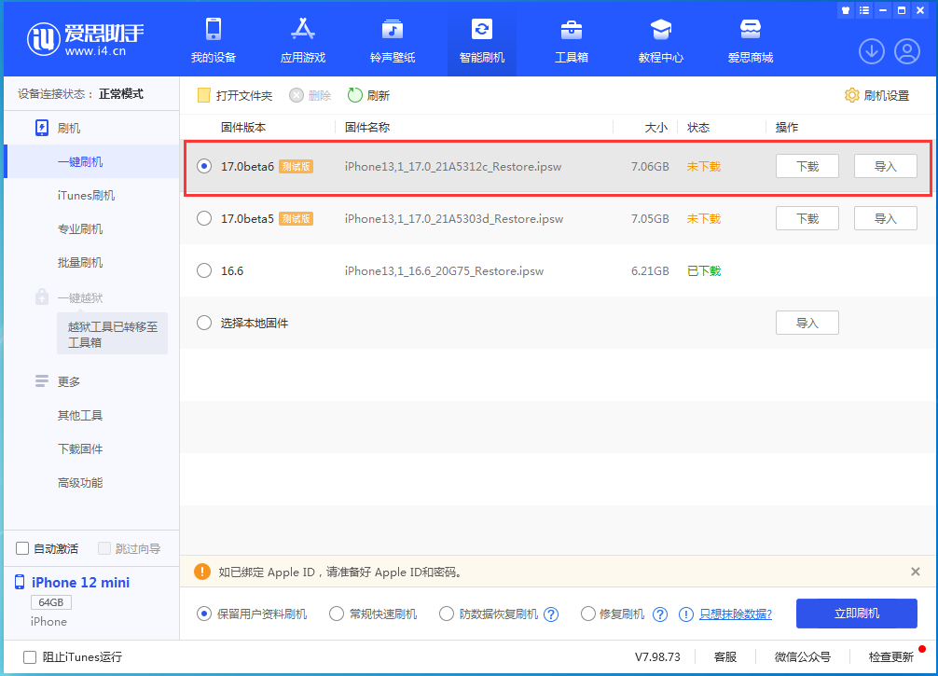Switch to 智能刷机 smart flash
The image size is (938, 676).
481,39
